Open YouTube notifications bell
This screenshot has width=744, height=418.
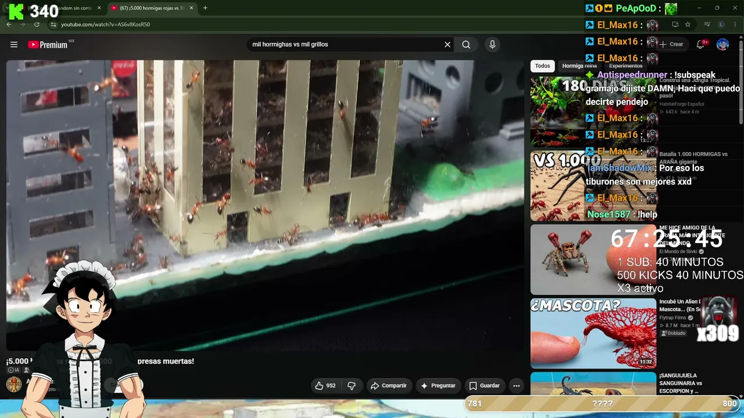click(701, 44)
